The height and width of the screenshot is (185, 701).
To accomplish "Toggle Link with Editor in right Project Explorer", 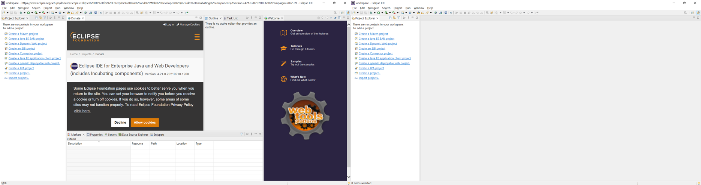I will click(x=394, y=18).
